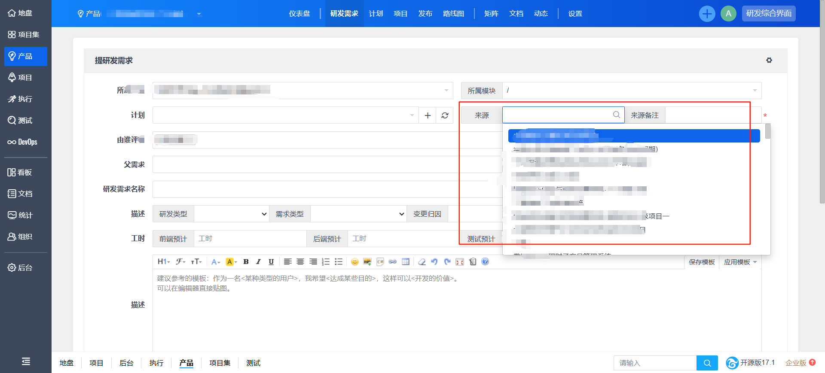The image size is (825, 373).
Task: Clear formatting with eraser icon
Action: point(422,262)
